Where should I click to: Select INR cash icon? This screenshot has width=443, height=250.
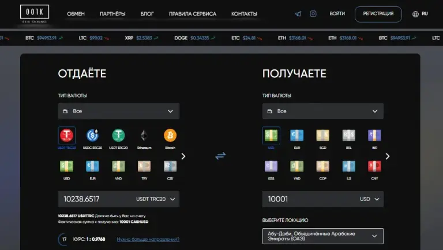tap(374, 136)
